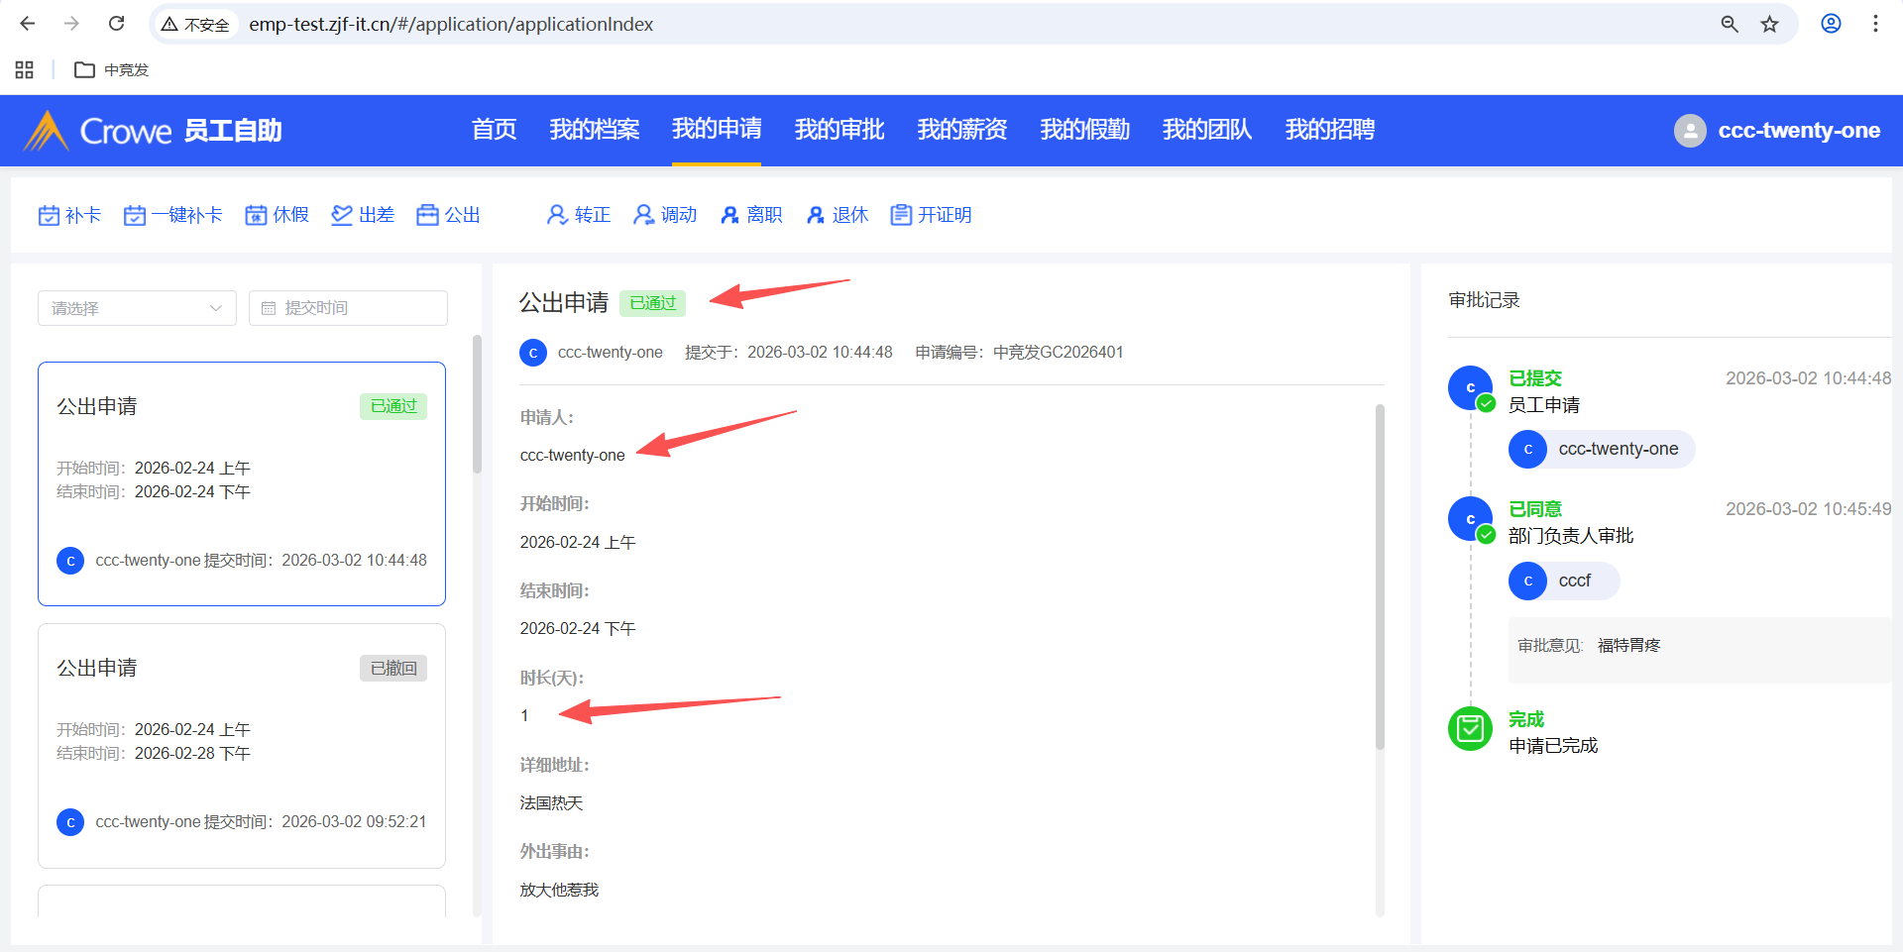
Task: Switch to the 我的档案 tab
Action: [595, 130]
